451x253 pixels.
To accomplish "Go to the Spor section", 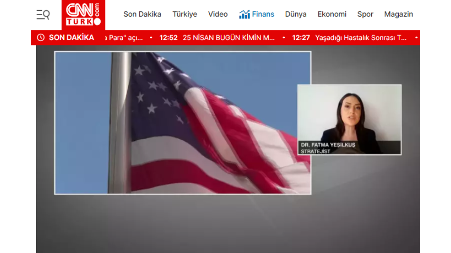I will point(365,14).
